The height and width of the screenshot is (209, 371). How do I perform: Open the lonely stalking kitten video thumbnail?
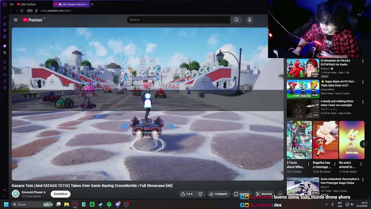click(x=303, y=109)
